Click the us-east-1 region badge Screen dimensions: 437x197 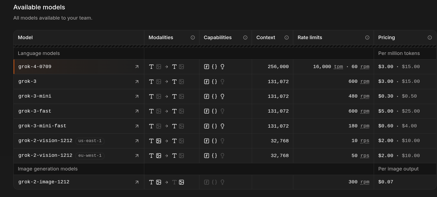coord(90,141)
